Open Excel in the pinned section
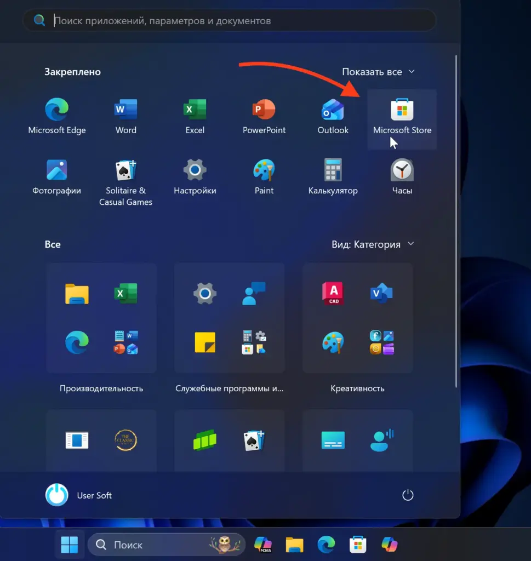 click(195, 116)
